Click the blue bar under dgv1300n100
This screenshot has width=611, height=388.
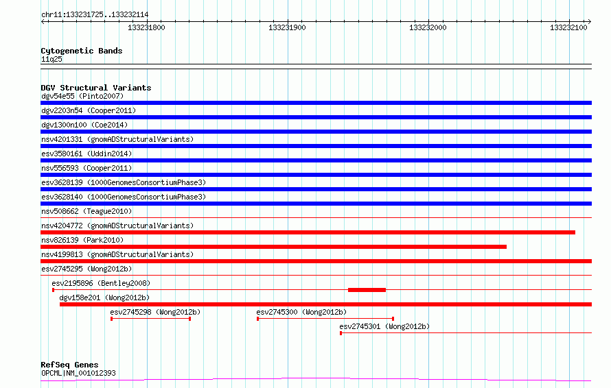tap(316, 132)
